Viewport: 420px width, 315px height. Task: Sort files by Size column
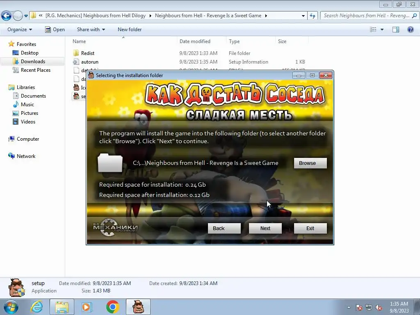pyautogui.click(x=282, y=41)
